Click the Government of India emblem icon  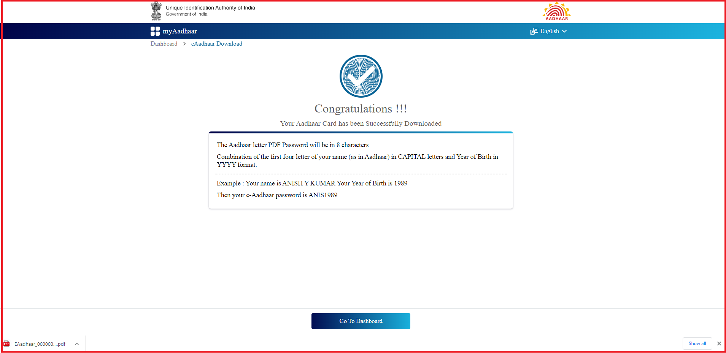pos(156,11)
